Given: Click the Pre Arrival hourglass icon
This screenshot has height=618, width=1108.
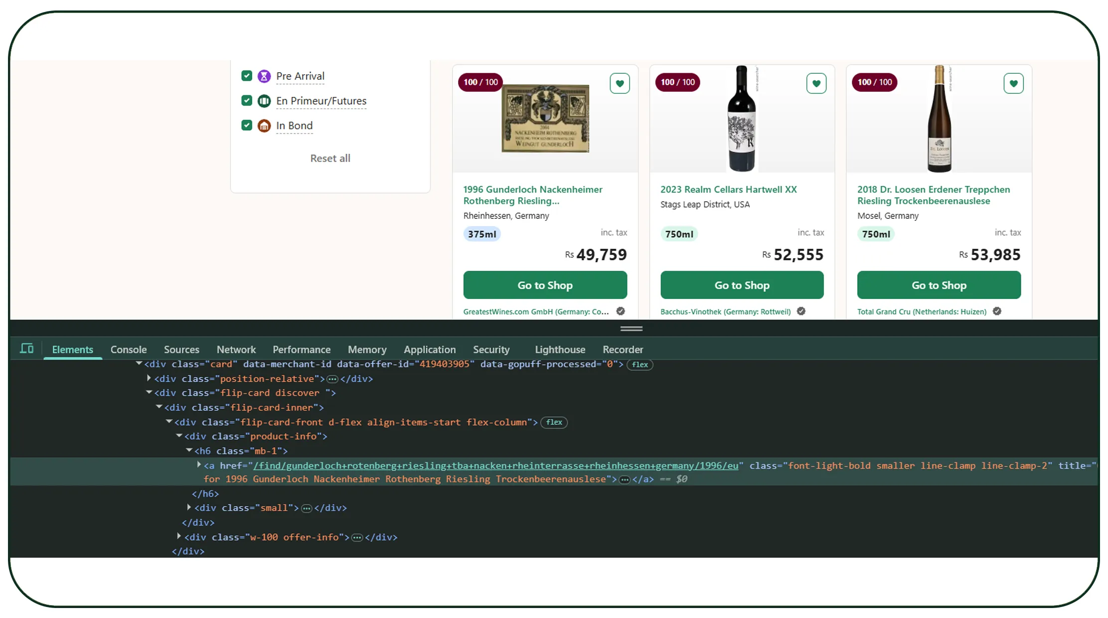Looking at the screenshot, I should point(264,76).
